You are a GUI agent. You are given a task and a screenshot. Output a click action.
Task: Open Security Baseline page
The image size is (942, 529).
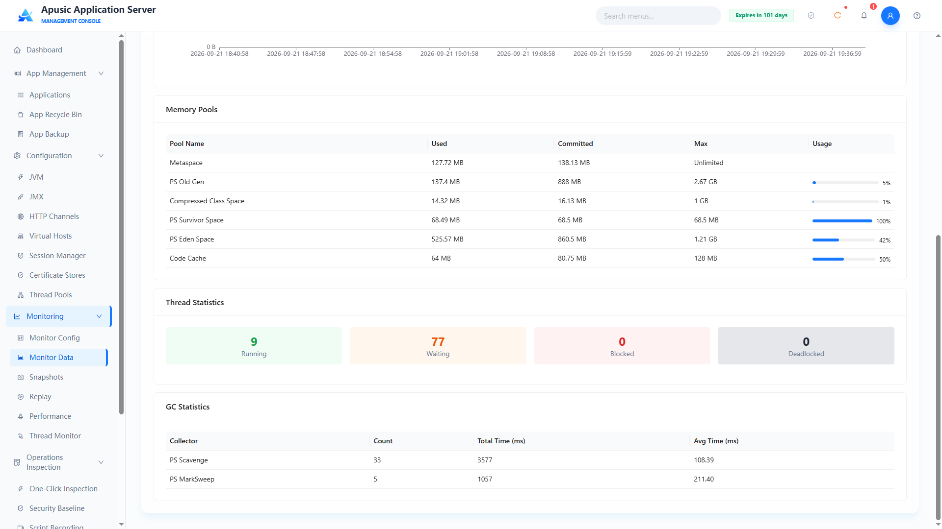(x=59, y=508)
